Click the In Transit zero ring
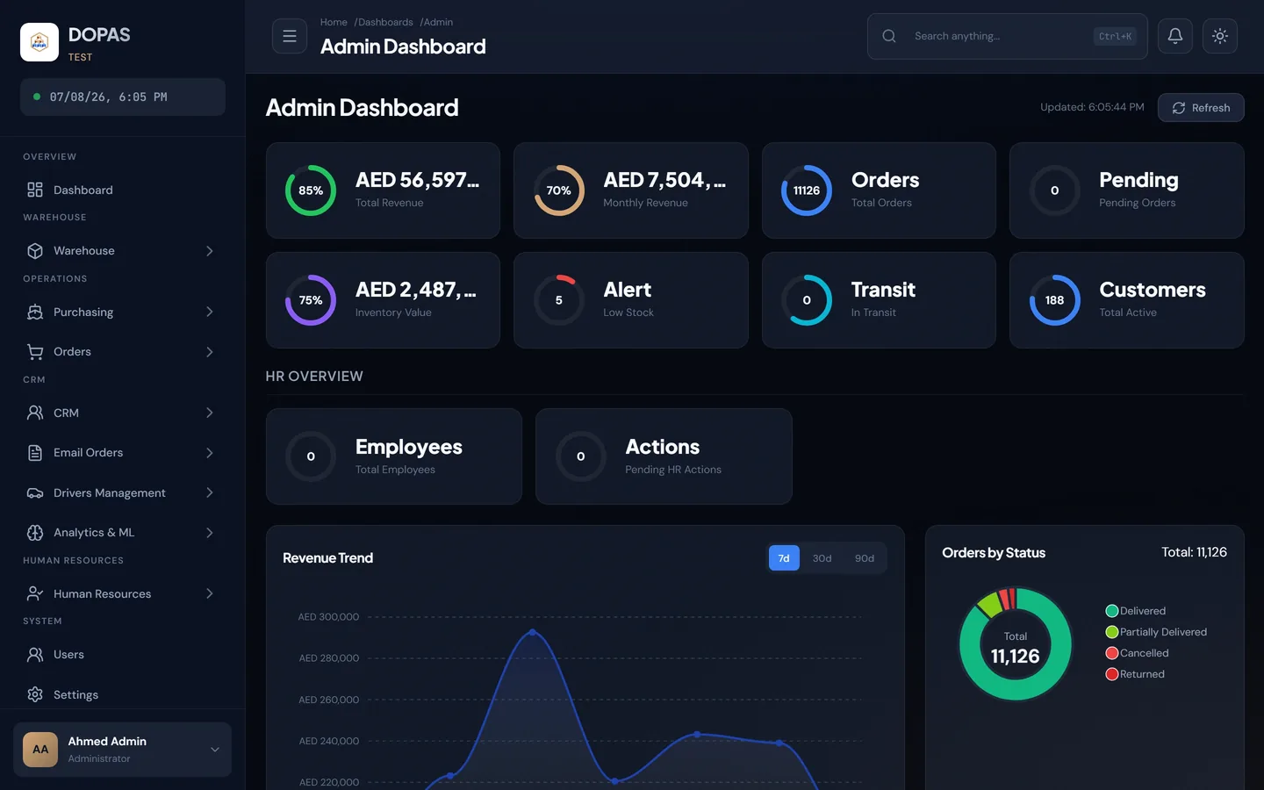Screen dimensions: 1264x790 click(x=807, y=300)
